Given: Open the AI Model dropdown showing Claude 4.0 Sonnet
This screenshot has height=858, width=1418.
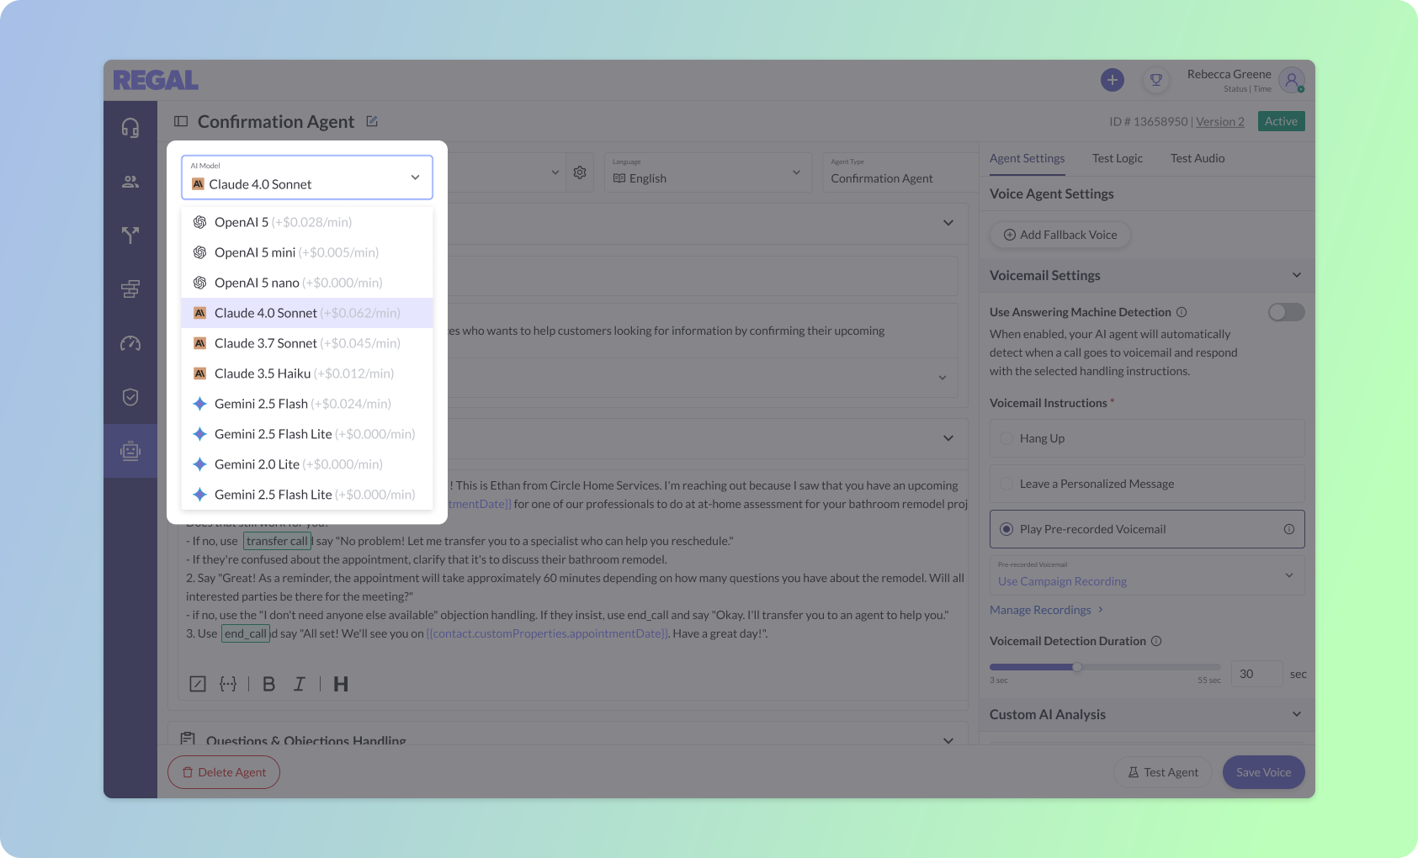Looking at the screenshot, I should tap(307, 177).
